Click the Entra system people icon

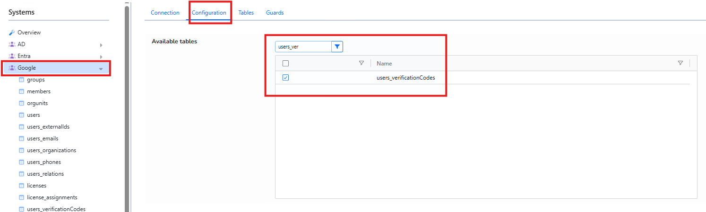12,56
